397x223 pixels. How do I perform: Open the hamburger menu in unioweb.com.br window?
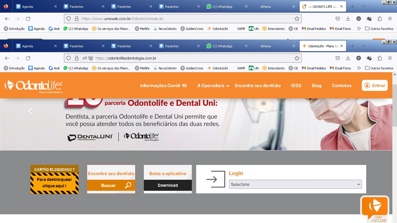tap(390, 19)
